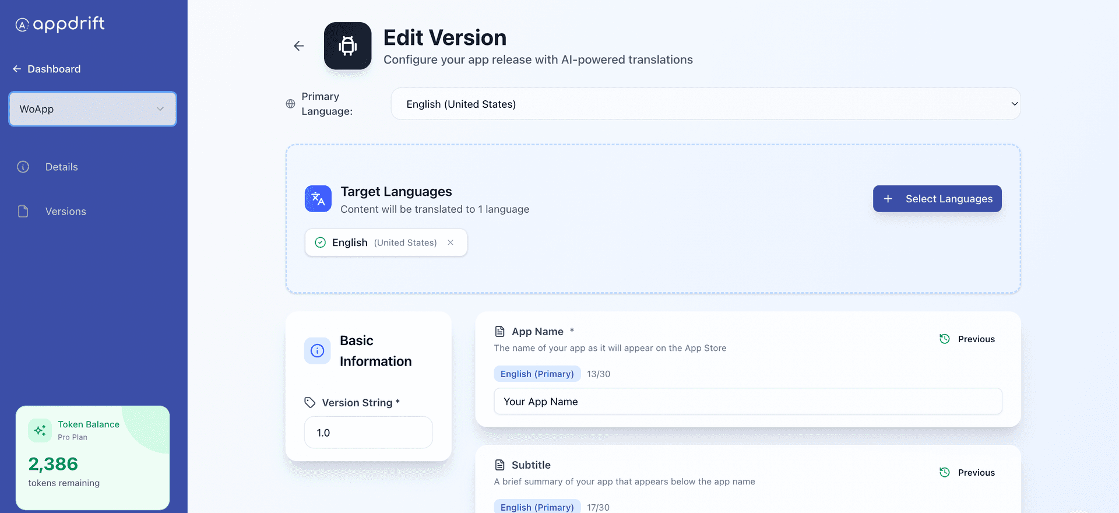
Task: Click the document icon next to App Name
Action: click(x=499, y=332)
